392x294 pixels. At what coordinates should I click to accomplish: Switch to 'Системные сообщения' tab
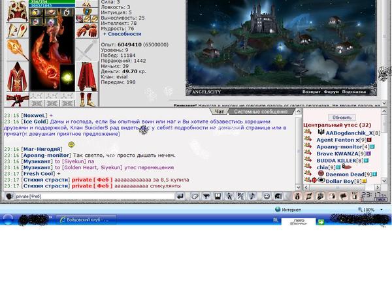click(261, 112)
